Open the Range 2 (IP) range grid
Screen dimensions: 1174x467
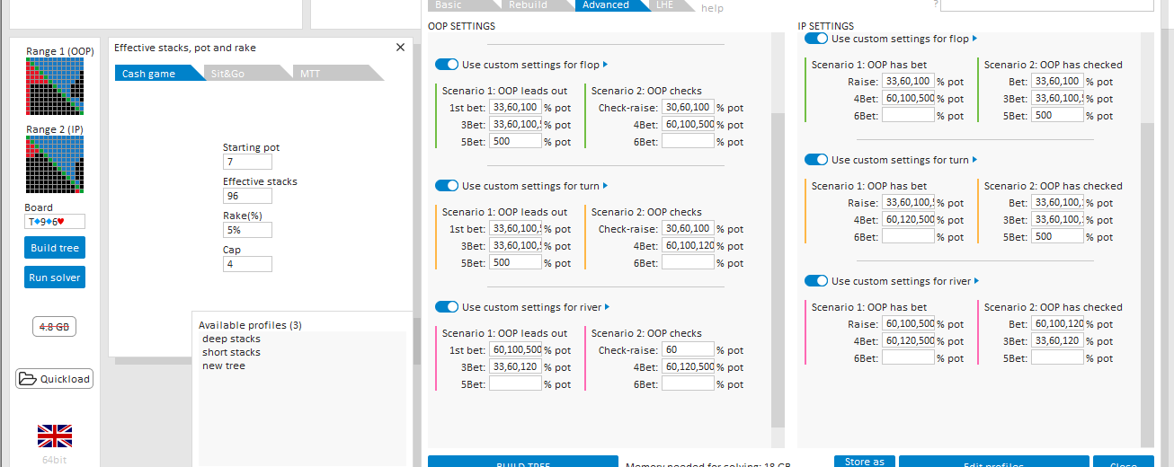tap(55, 164)
